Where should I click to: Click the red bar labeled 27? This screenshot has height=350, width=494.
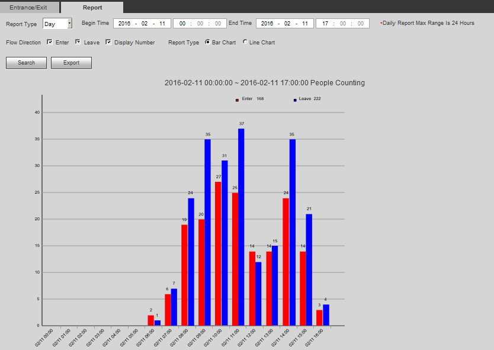[218, 253]
